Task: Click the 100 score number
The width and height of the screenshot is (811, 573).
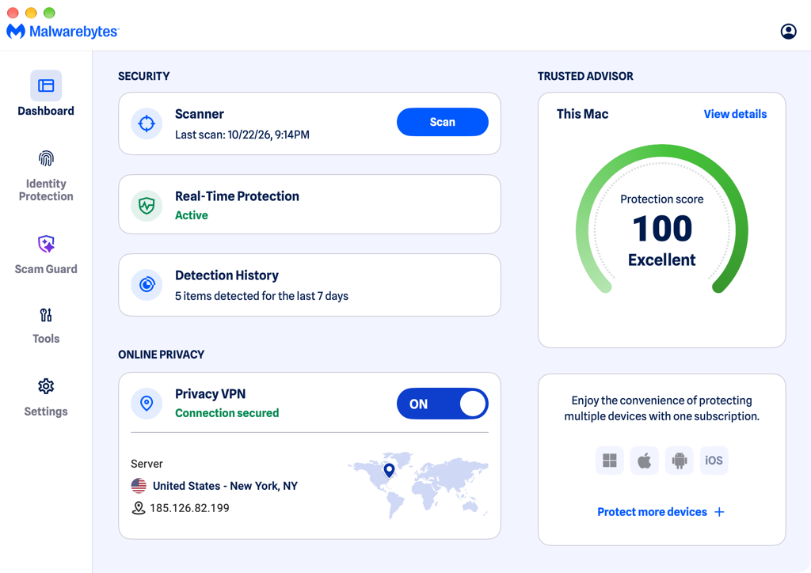Action: click(662, 229)
